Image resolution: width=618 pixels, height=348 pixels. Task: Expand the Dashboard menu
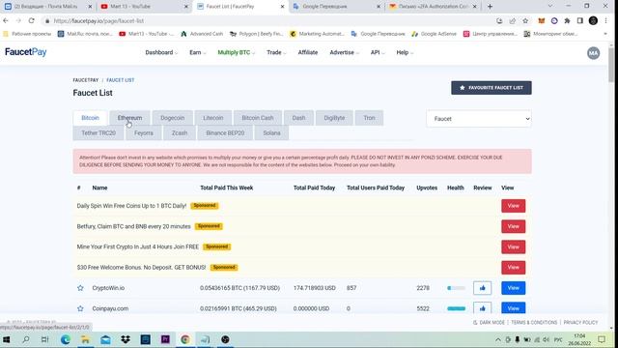pyautogui.click(x=161, y=52)
